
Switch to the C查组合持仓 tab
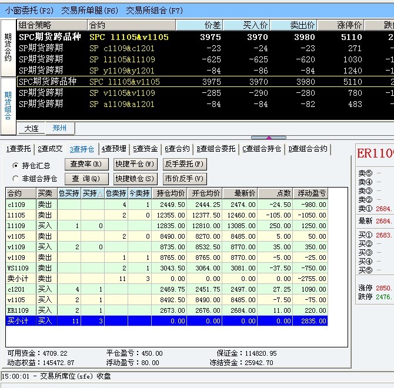tap(262, 149)
